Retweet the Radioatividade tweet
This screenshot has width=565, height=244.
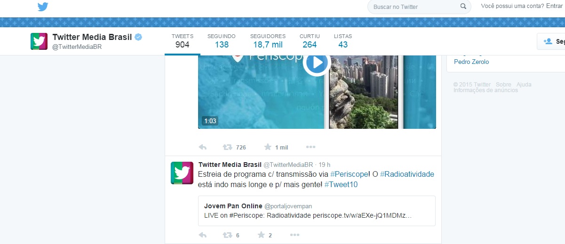coord(228,235)
